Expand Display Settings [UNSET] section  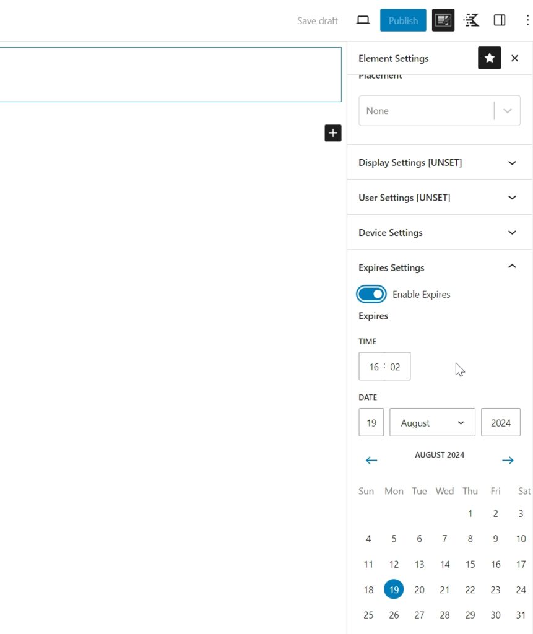click(439, 163)
